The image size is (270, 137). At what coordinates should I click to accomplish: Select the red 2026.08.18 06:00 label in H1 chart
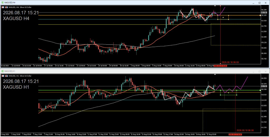pos(245,130)
